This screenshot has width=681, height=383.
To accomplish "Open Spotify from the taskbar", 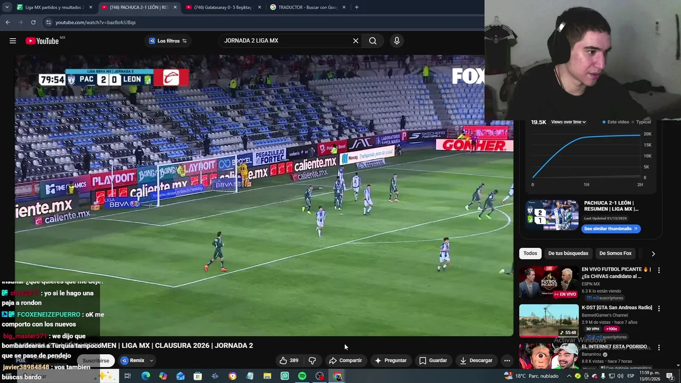I will (302, 376).
